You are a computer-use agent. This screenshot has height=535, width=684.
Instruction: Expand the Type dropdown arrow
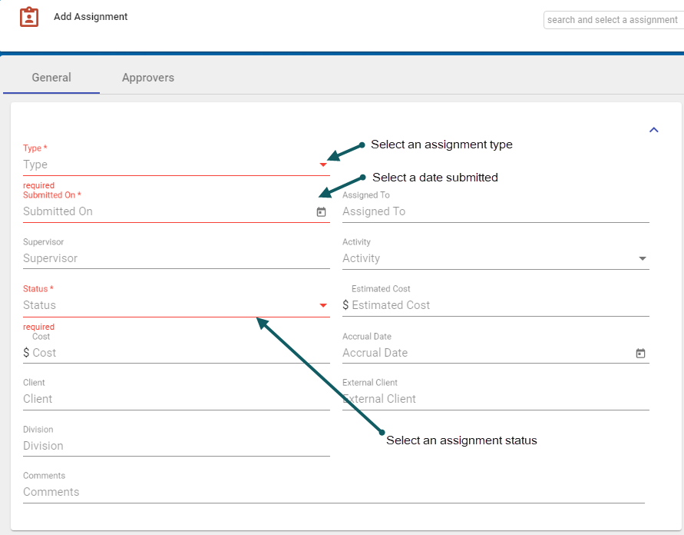click(x=323, y=164)
